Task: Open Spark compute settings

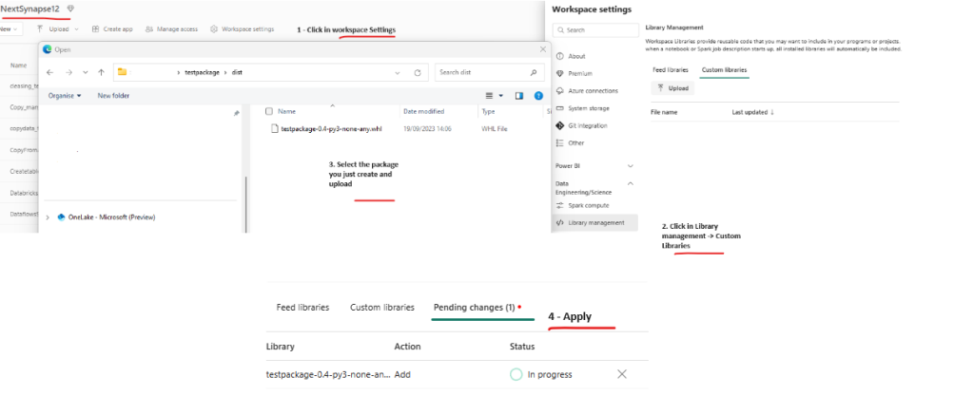Action: 582,205
